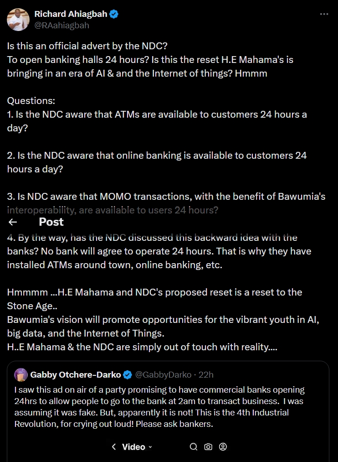The width and height of the screenshot is (338, 462).
Task: Click the 22h timestamp on quoted post
Action: click(205, 375)
